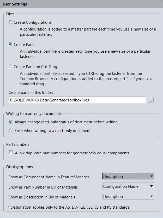Click the Create parts in this folder label
This screenshot has width=163, height=218.
(x=31, y=93)
